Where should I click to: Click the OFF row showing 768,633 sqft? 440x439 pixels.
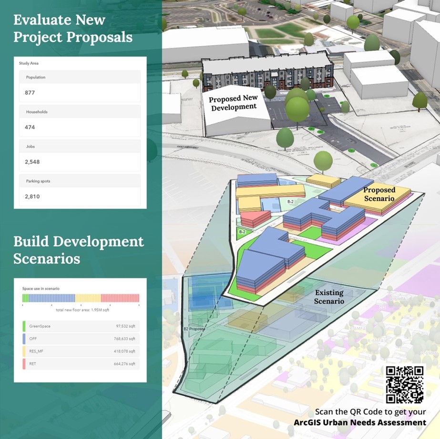pyautogui.click(x=80, y=339)
